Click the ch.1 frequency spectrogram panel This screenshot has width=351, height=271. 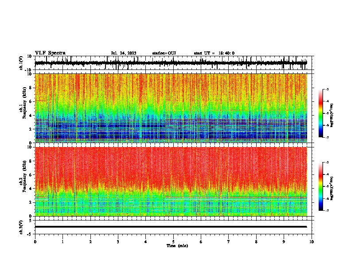[x=171, y=108]
